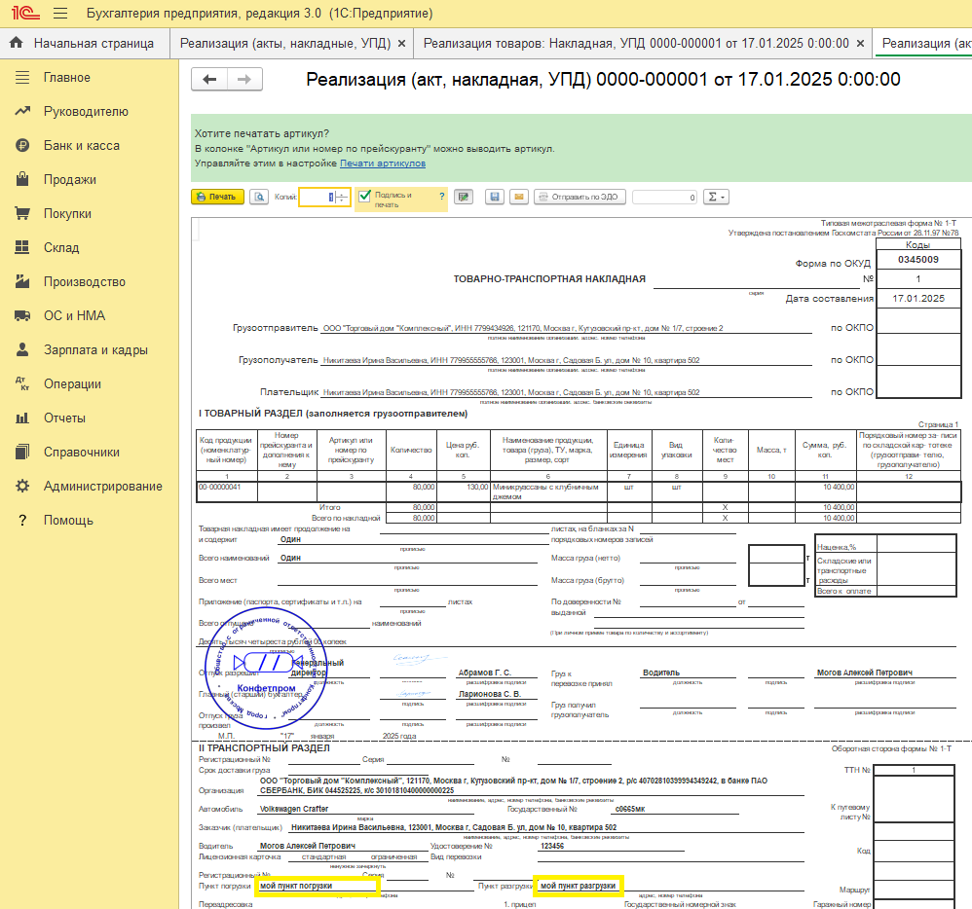This screenshot has height=909, width=972.
Task: Open print preview magnifier icon
Action: 259,197
